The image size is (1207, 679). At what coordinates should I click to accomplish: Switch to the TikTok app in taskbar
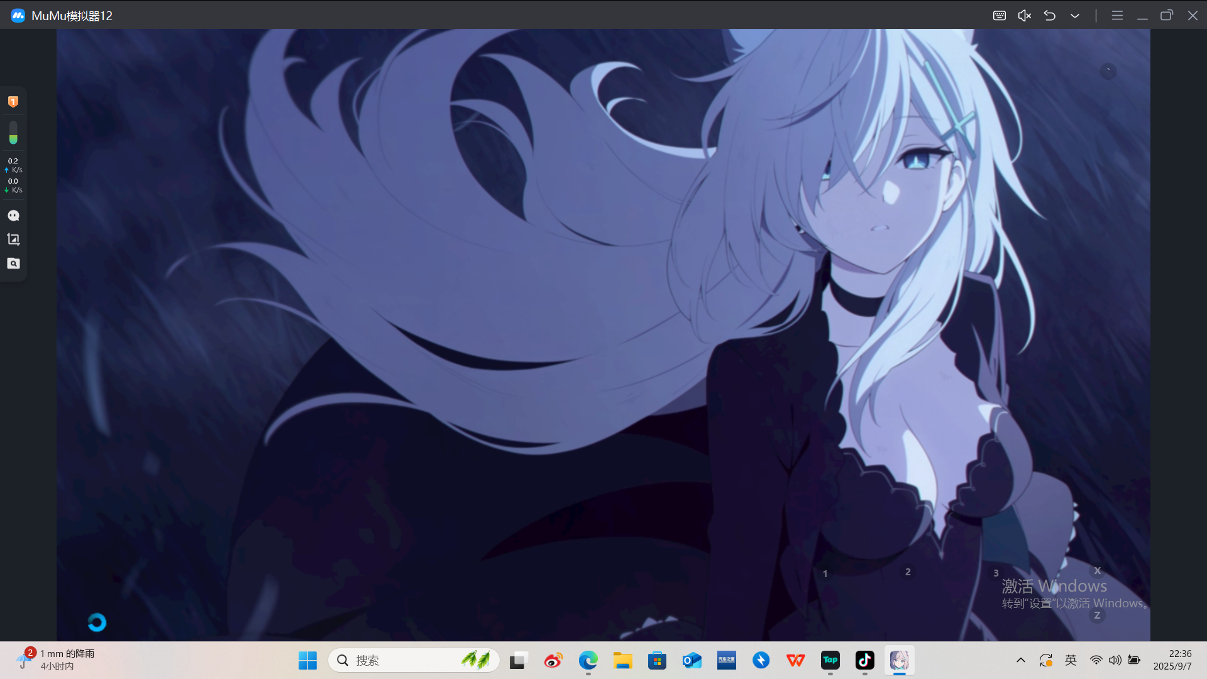pyautogui.click(x=865, y=660)
